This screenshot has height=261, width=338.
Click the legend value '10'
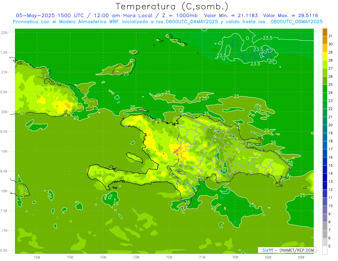(x=331, y=206)
